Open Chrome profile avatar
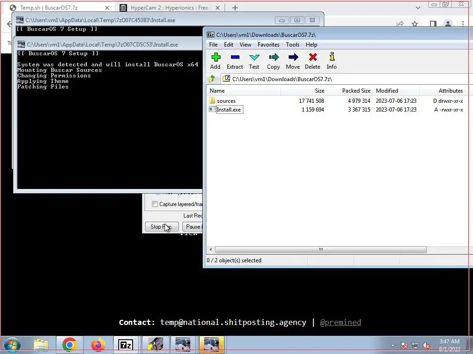The height and width of the screenshot is (354, 473). (x=448, y=24)
